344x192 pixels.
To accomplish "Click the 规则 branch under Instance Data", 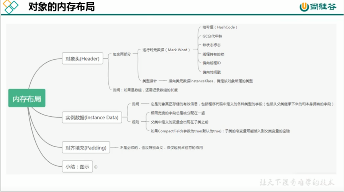I will point(135,122).
